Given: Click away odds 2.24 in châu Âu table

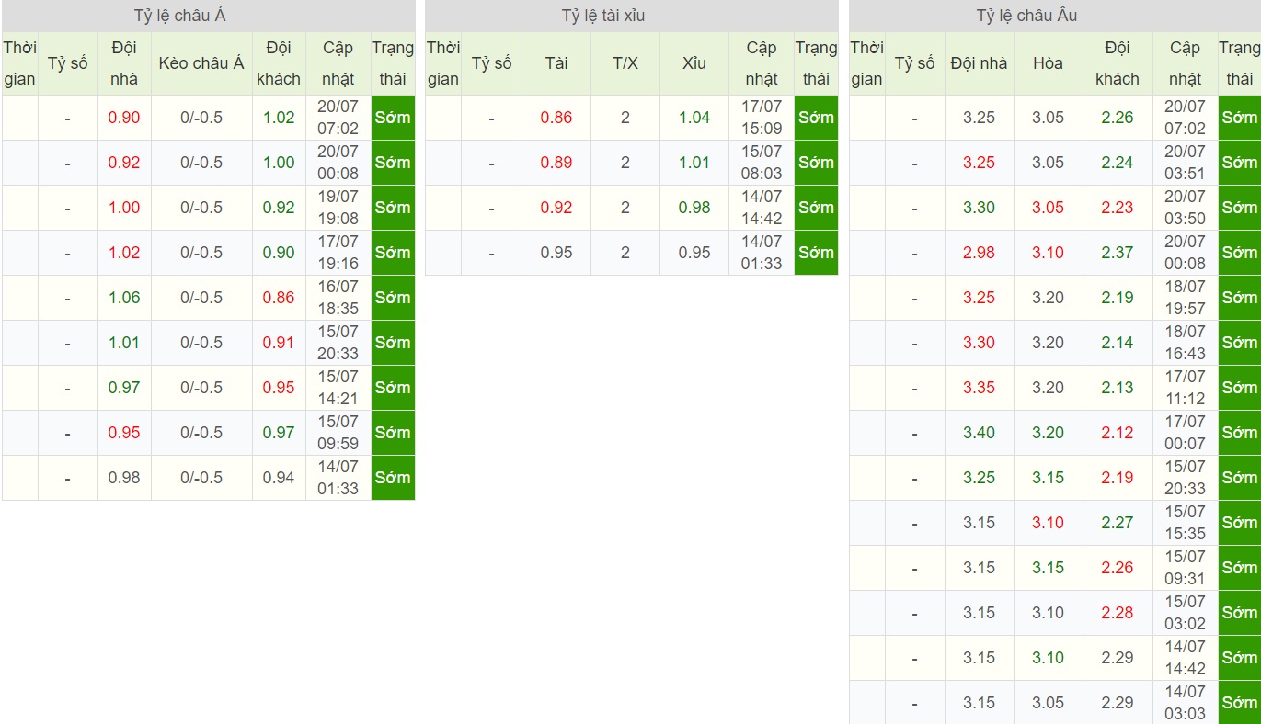Looking at the screenshot, I should [x=1118, y=163].
